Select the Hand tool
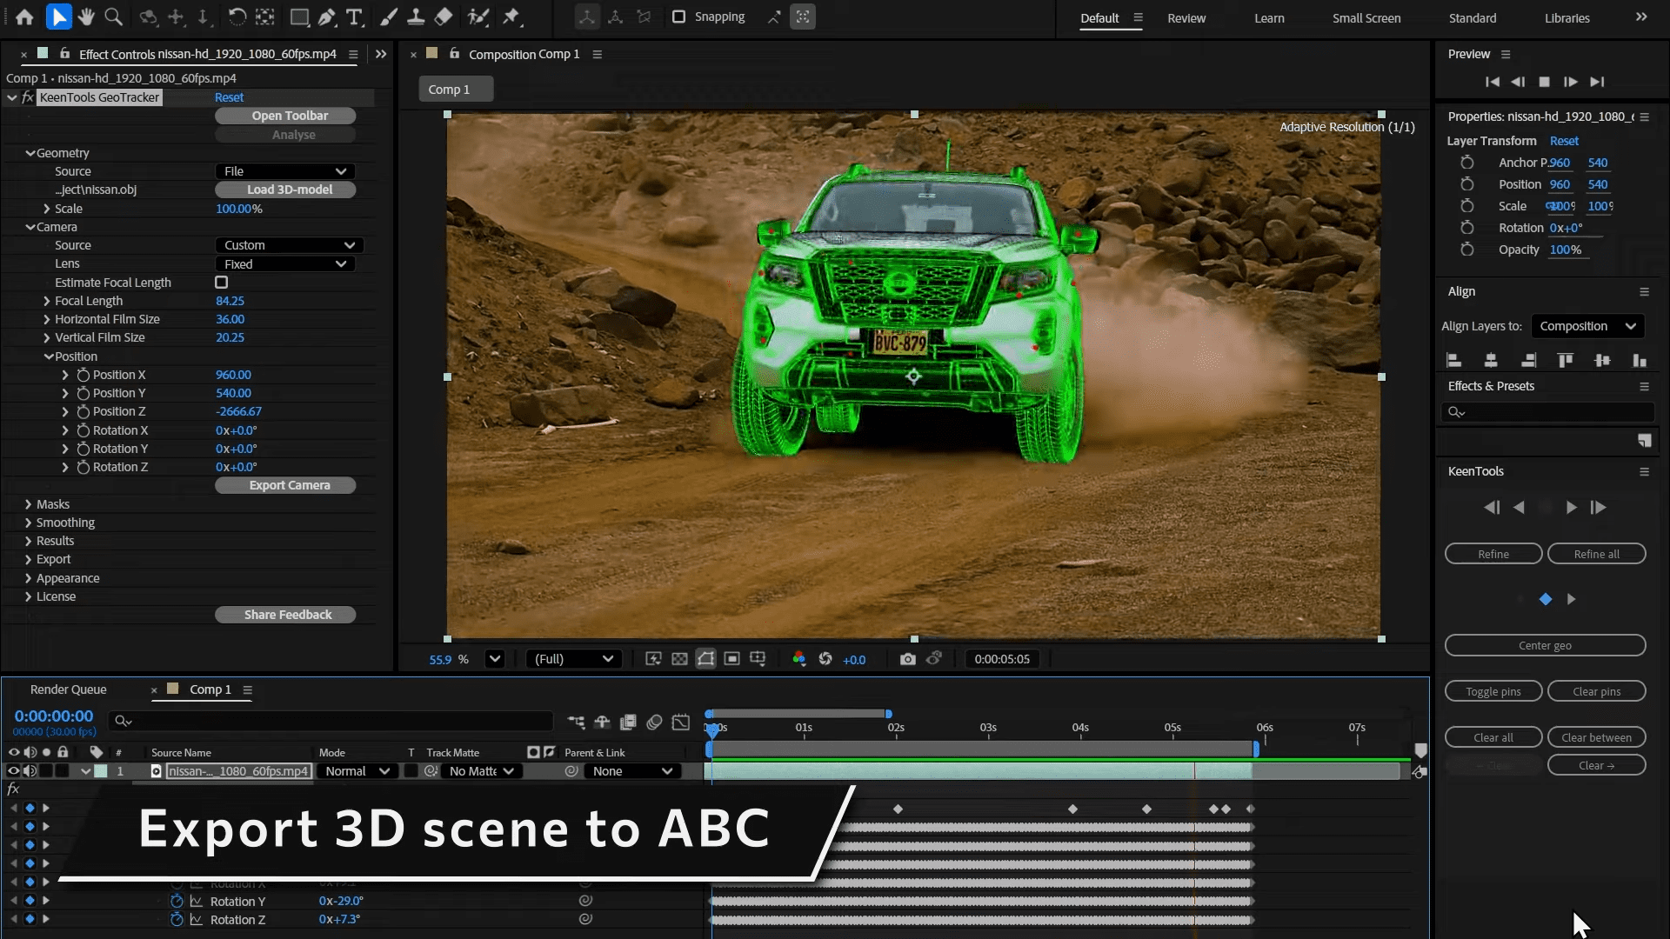Viewport: 1670px width, 939px height. tap(86, 17)
